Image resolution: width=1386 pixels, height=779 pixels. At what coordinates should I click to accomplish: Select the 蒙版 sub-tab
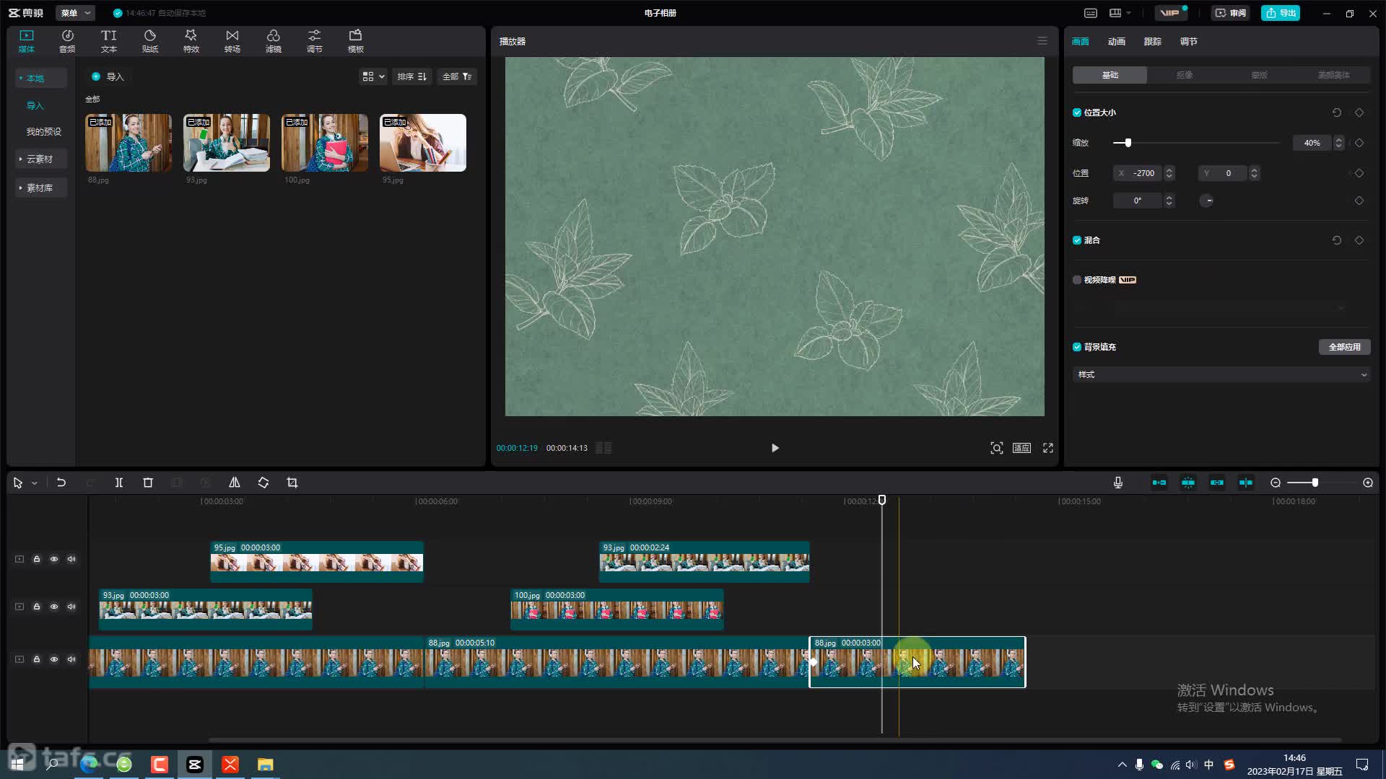(x=1259, y=75)
